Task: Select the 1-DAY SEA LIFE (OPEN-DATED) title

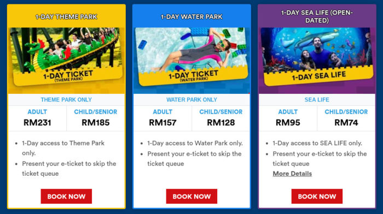Action: point(317,16)
